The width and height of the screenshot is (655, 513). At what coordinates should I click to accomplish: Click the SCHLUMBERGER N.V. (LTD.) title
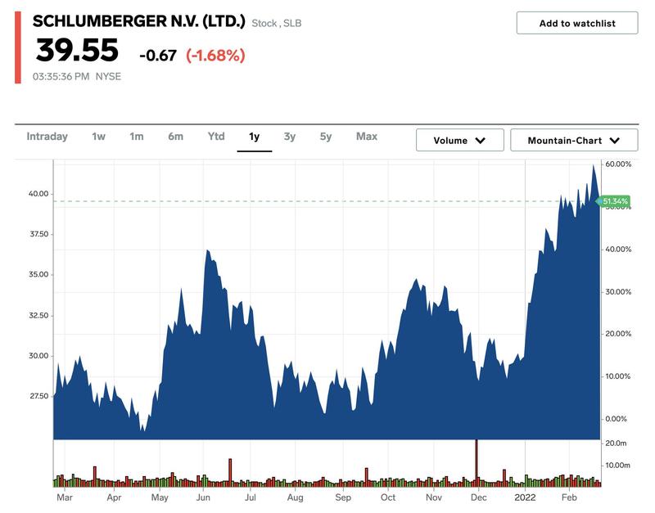tap(138, 21)
